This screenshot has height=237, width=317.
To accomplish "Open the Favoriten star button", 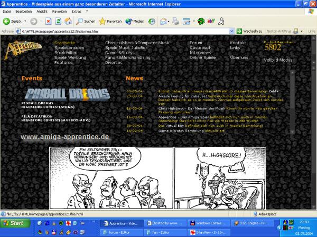I will (110, 21).
